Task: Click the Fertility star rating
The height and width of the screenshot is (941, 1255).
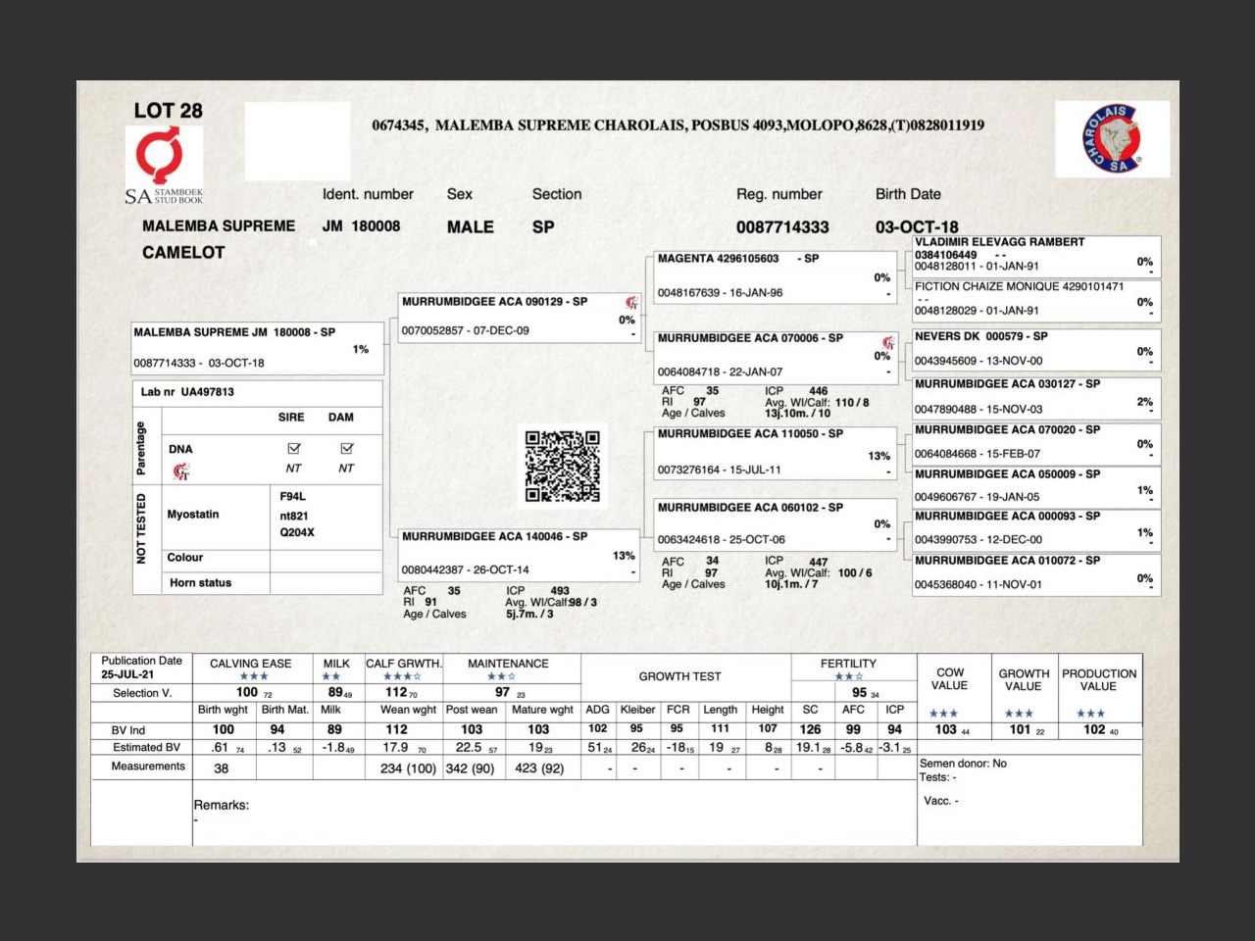Action: point(849,676)
